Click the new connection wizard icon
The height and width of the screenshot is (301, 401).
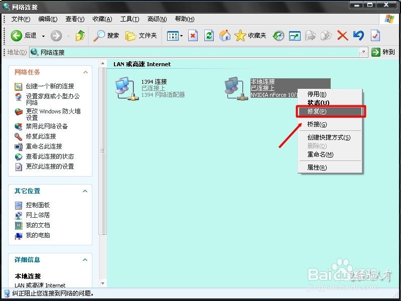[19, 87]
